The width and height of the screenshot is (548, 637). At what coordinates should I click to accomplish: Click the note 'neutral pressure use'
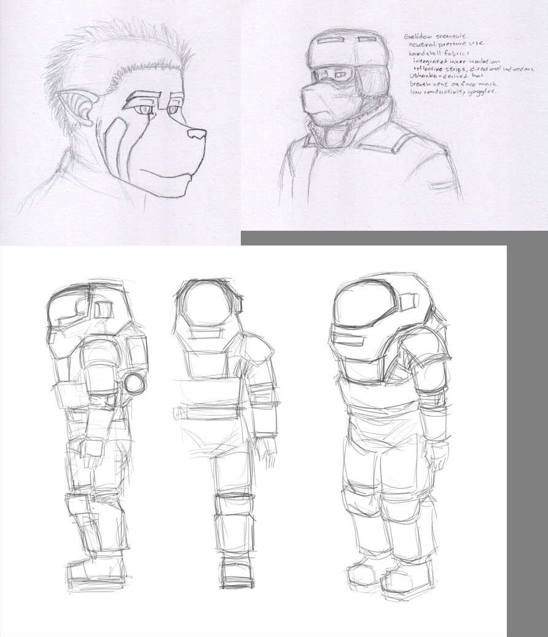(446, 44)
